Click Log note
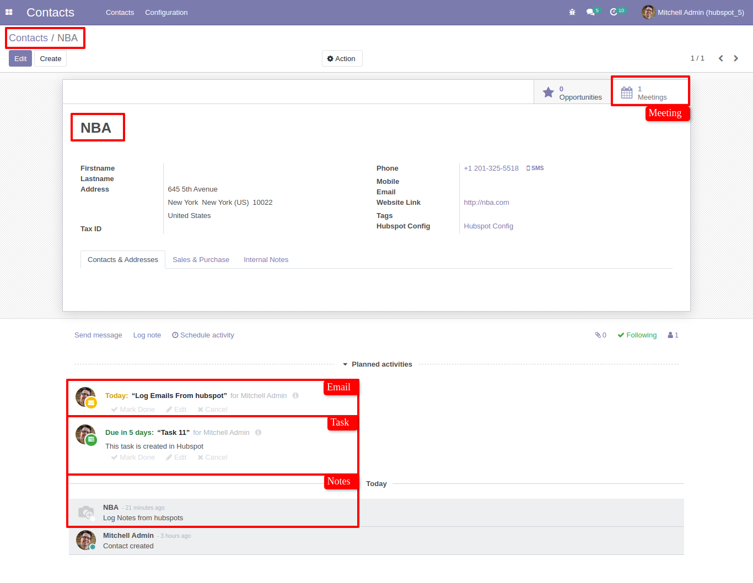 pyautogui.click(x=147, y=335)
